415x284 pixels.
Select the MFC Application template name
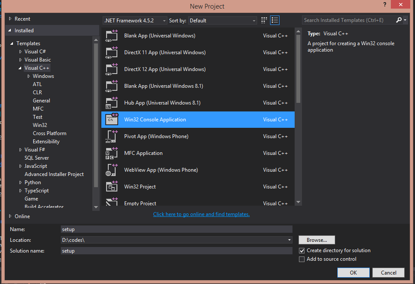tap(144, 153)
